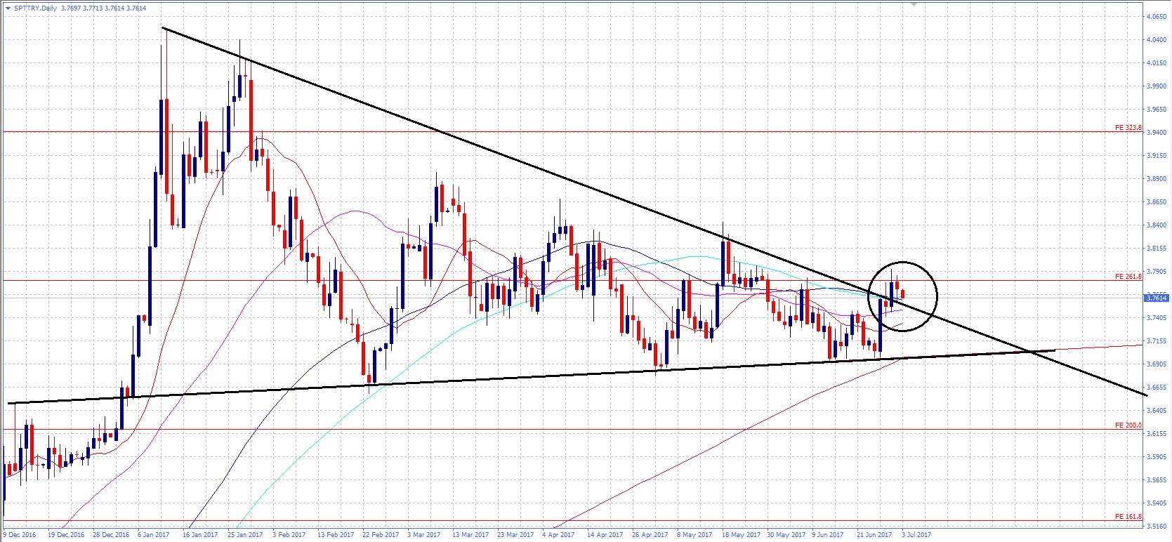Screen dimensions: 1172x542
Task: Click the 13 Mar 2017 date label
Action: 470,535
